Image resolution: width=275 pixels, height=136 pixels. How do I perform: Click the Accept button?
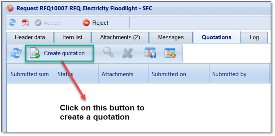point(48,23)
